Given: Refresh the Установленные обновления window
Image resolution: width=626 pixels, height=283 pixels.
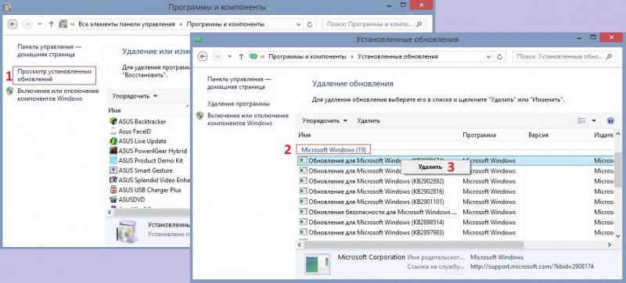Looking at the screenshot, I should [x=499, y=57].
